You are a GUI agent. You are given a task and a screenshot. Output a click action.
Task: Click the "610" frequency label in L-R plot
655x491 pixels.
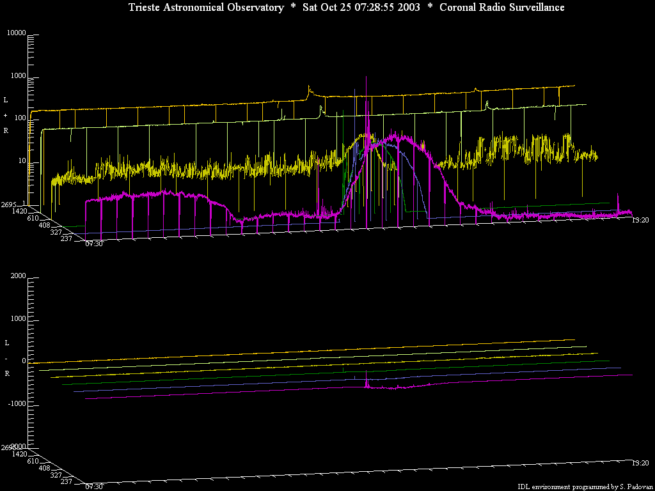coord(33,461)
